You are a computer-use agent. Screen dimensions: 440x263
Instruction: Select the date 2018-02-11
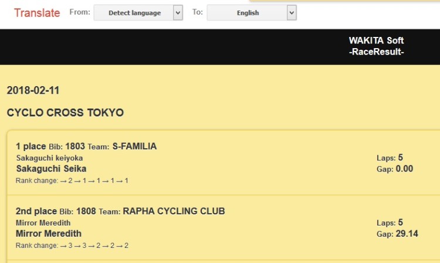(33, 90)
